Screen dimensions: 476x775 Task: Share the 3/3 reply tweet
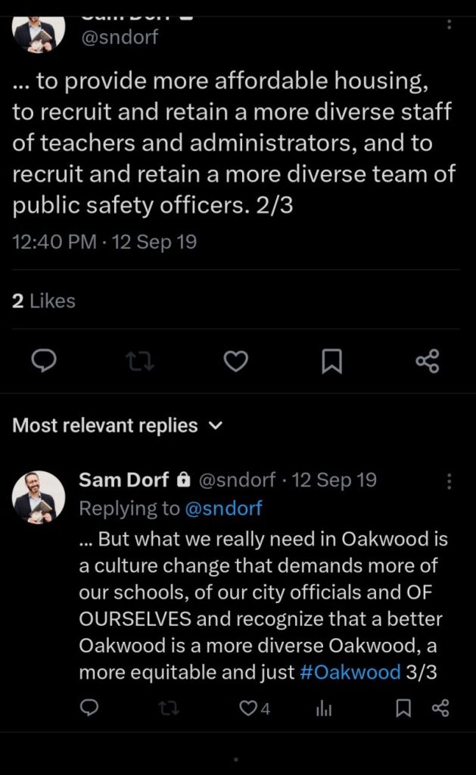pyautogui.click(x=440, y=708)
